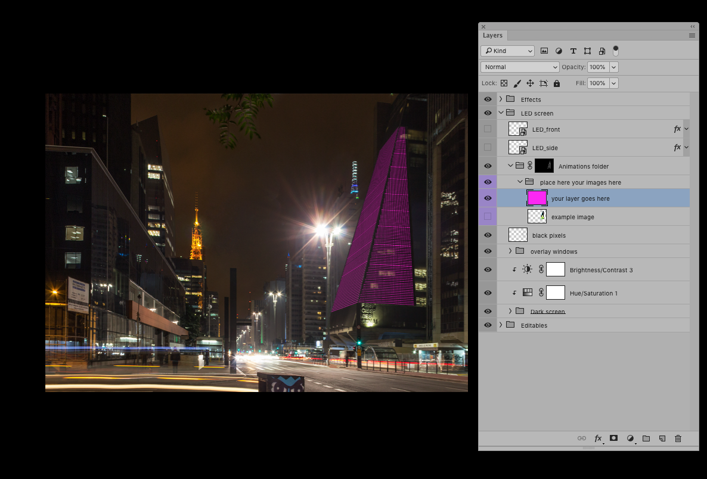Open the Layers panel menu

[692, 36]
